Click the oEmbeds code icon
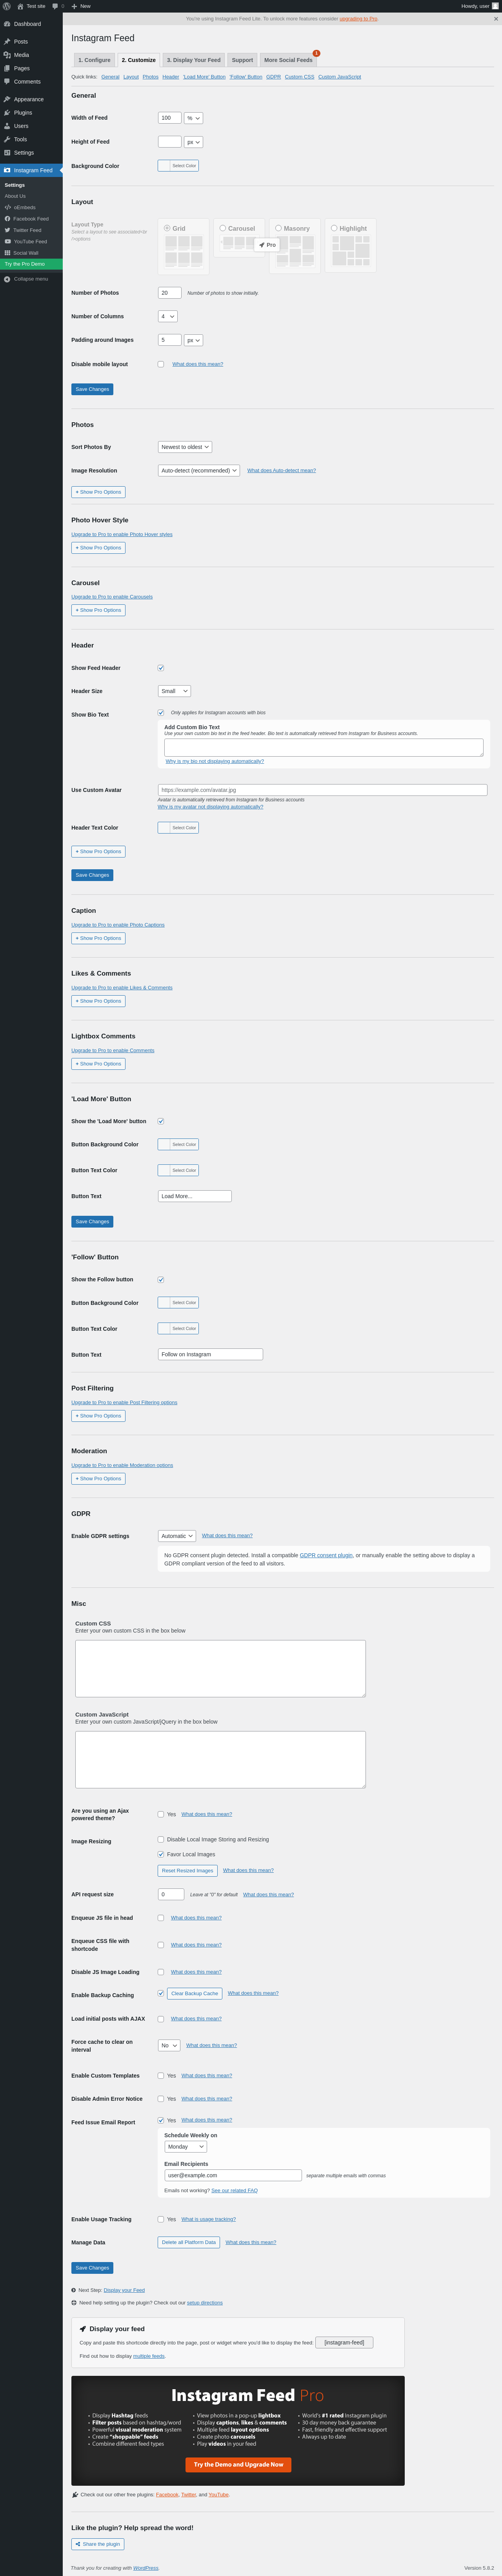The image size is (502, 2576). pyautogui.click(x=8, y=207)
